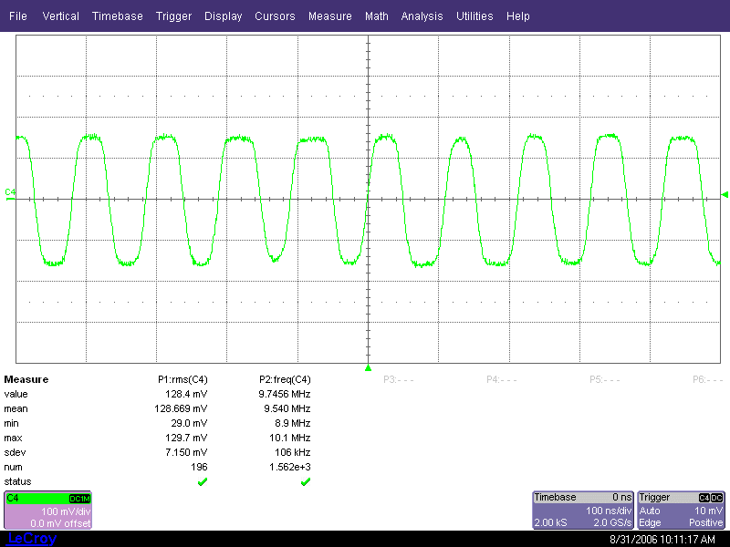The width and height of the screenshot is (730, 547).
Task: Click the P2 min 8.9 MHz
Action: point(293,423)
